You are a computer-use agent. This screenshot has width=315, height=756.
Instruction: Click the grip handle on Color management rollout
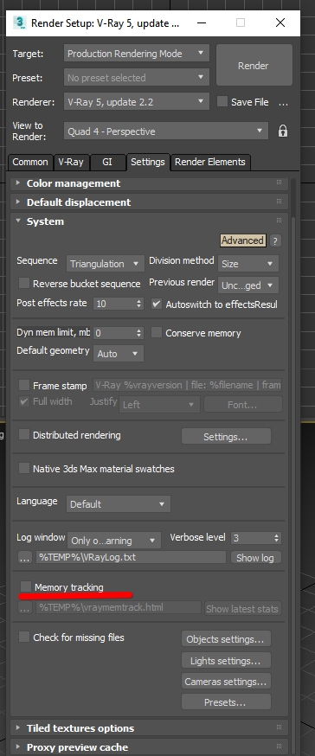[279, 183]
